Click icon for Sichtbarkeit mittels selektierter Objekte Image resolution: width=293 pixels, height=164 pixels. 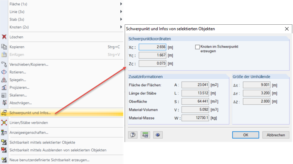4,142
